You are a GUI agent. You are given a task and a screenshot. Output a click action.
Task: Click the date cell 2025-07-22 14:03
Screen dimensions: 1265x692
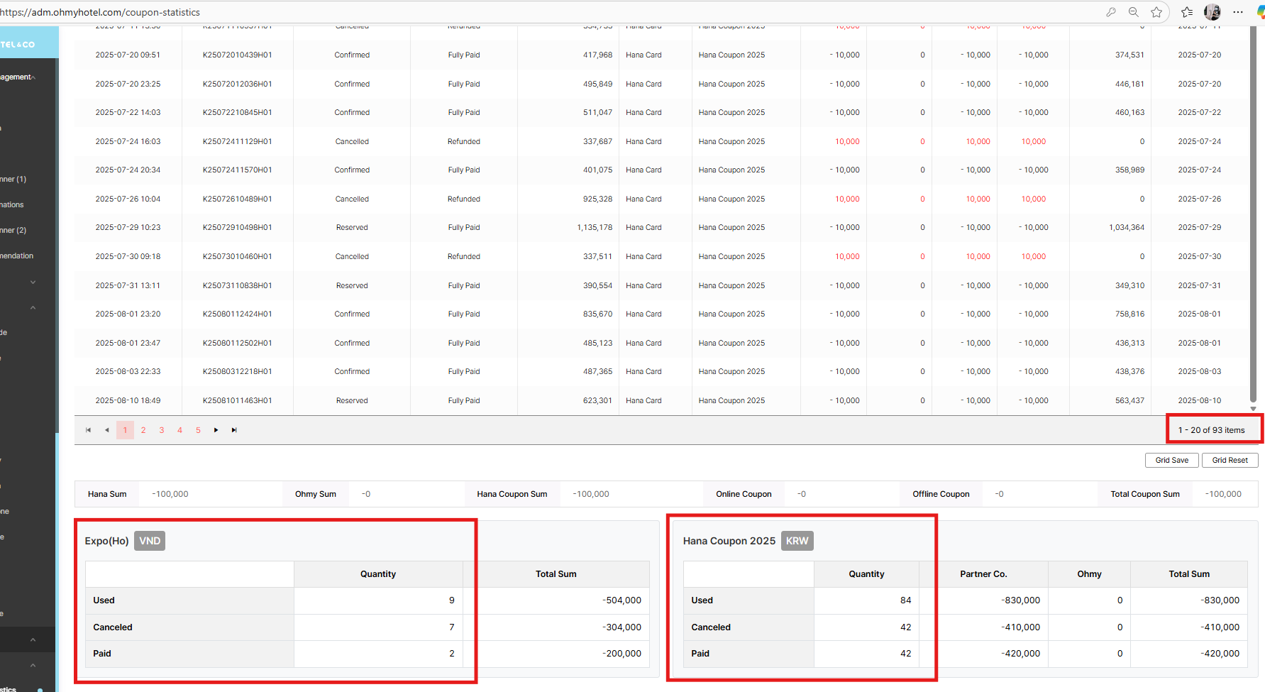128,112
